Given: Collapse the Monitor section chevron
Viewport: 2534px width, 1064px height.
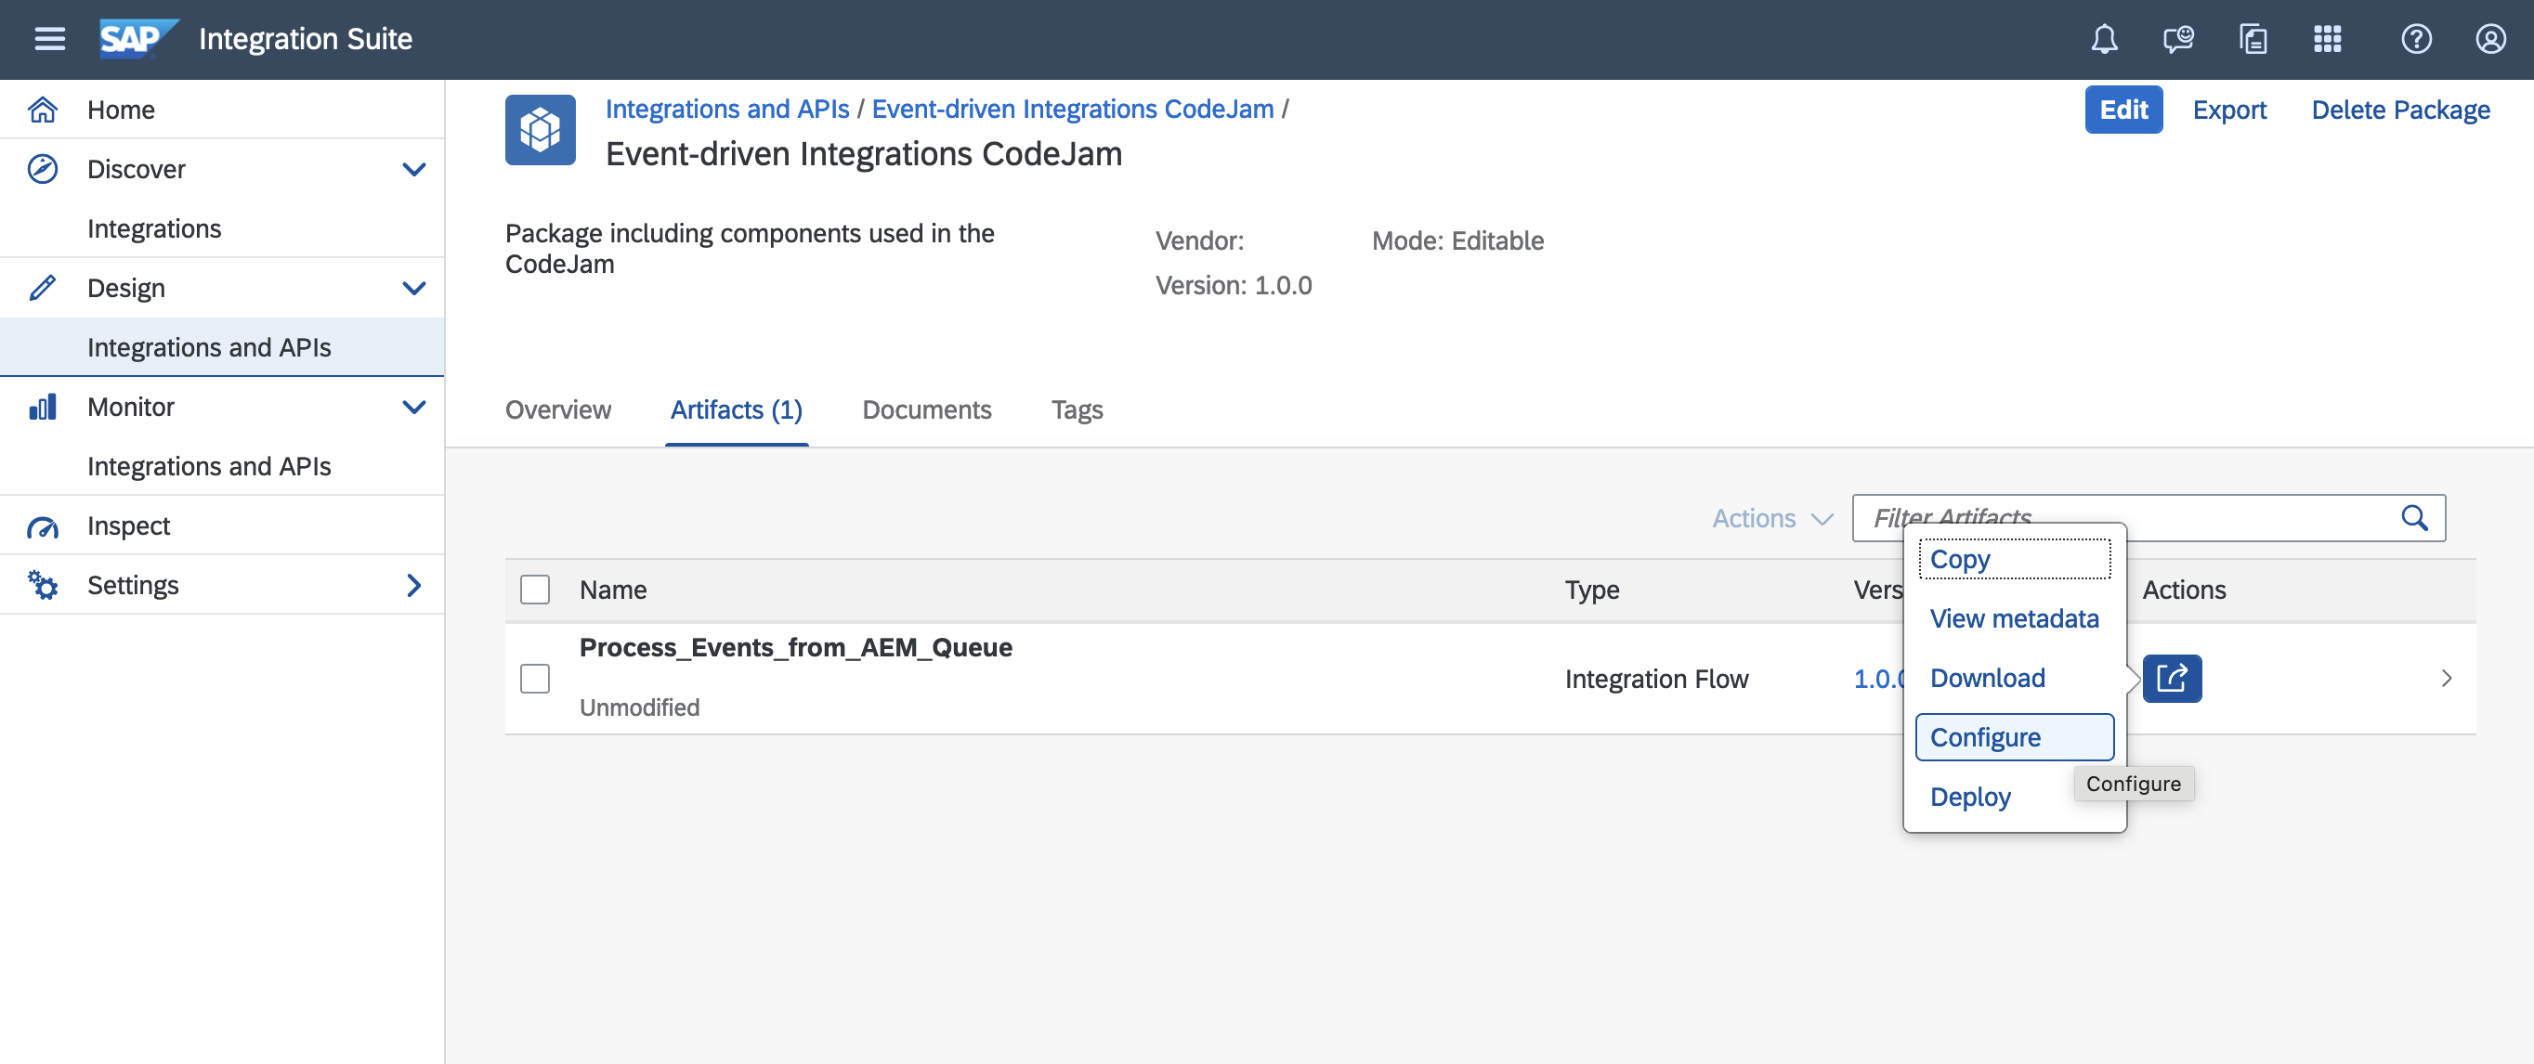Looking at the screenshot, I should point(414,407).
